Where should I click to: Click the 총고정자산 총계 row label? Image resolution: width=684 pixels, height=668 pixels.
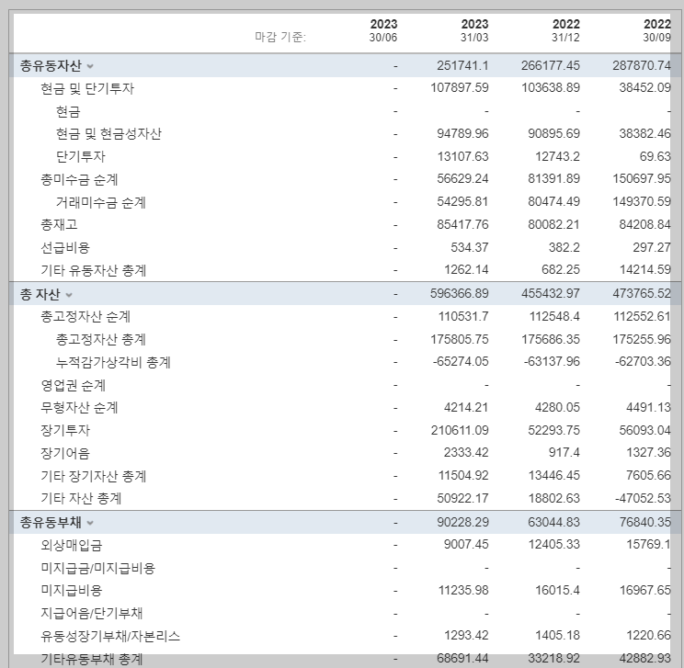[101, 339]
